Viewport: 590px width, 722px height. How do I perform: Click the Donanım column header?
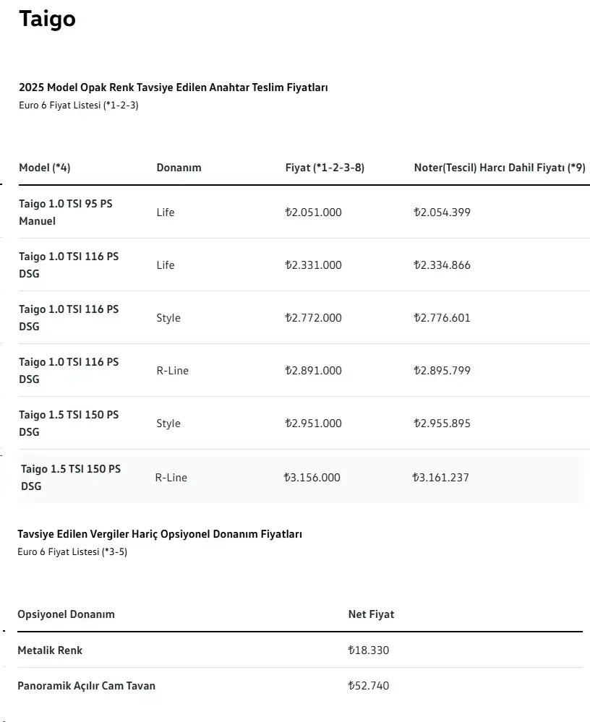coord(179,168)
